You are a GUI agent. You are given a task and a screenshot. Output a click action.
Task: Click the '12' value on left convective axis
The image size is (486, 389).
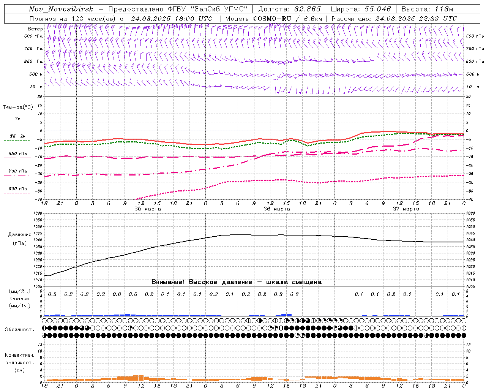coord(41,345)
